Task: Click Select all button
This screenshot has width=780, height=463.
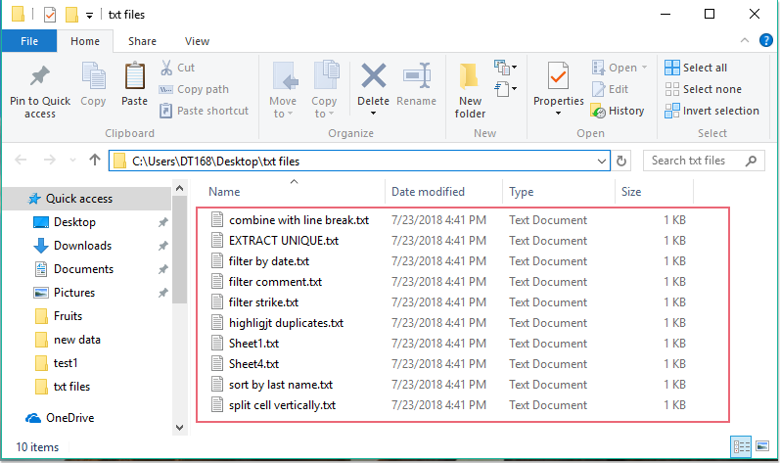Action: [x=696, y=68]
